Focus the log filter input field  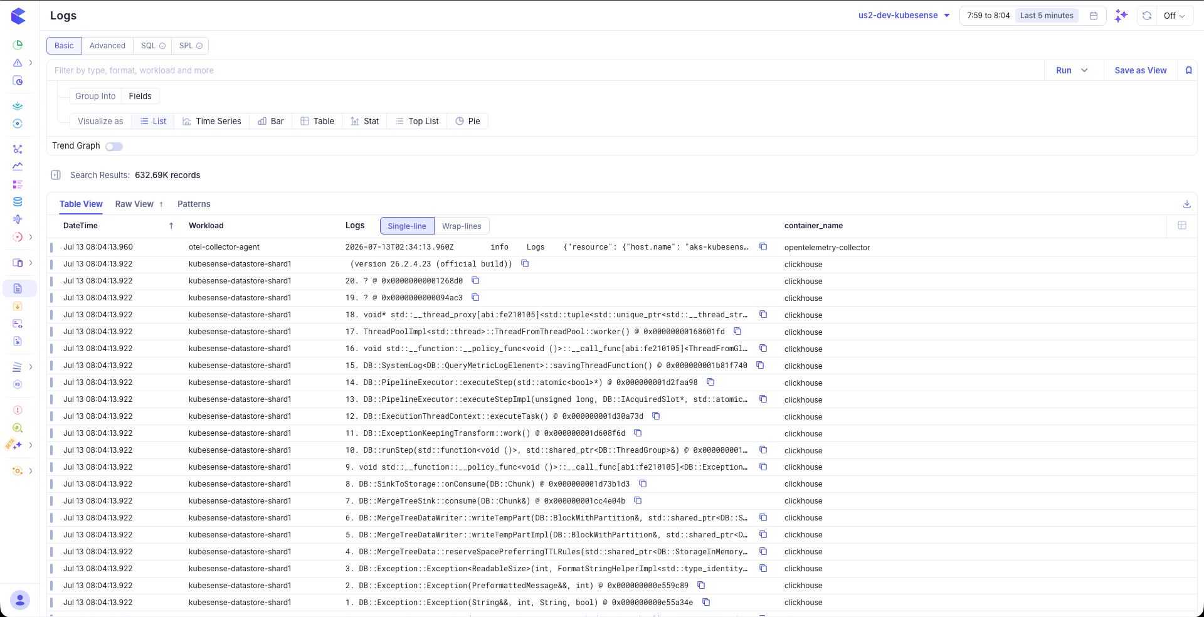pos(546,70)
